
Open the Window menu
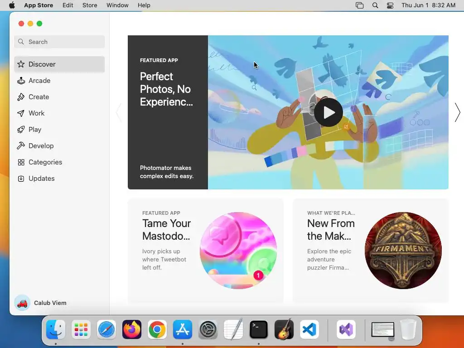pyautogui.click(x=117, y=5)
